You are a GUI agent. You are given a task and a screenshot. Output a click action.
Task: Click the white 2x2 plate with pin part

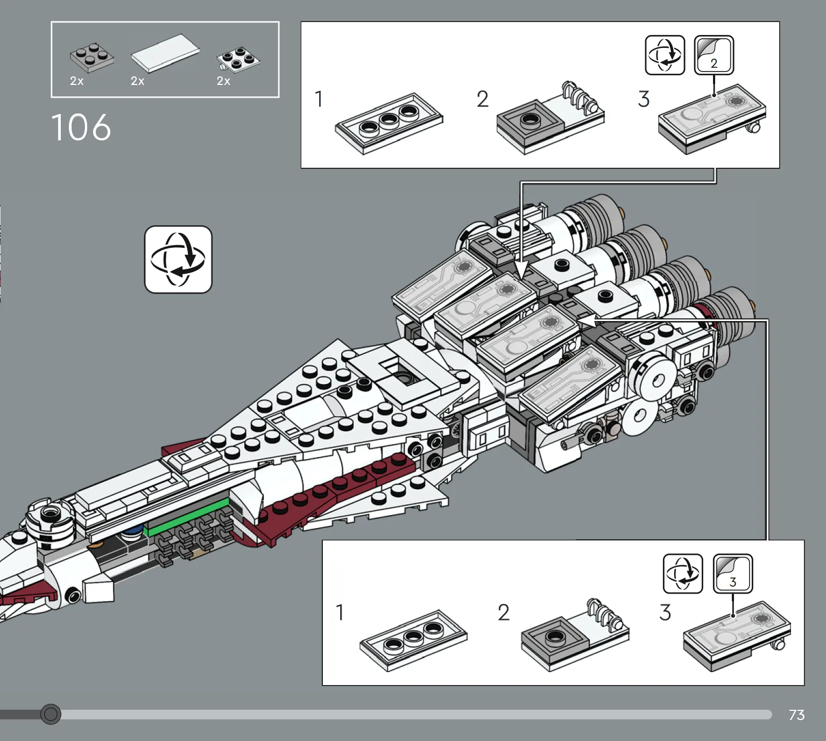click(x=238, y=60)
